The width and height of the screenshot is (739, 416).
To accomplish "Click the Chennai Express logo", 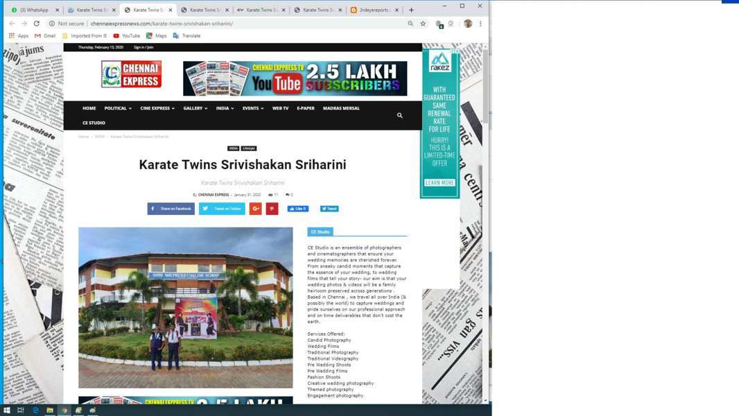I will coord(131,74).
